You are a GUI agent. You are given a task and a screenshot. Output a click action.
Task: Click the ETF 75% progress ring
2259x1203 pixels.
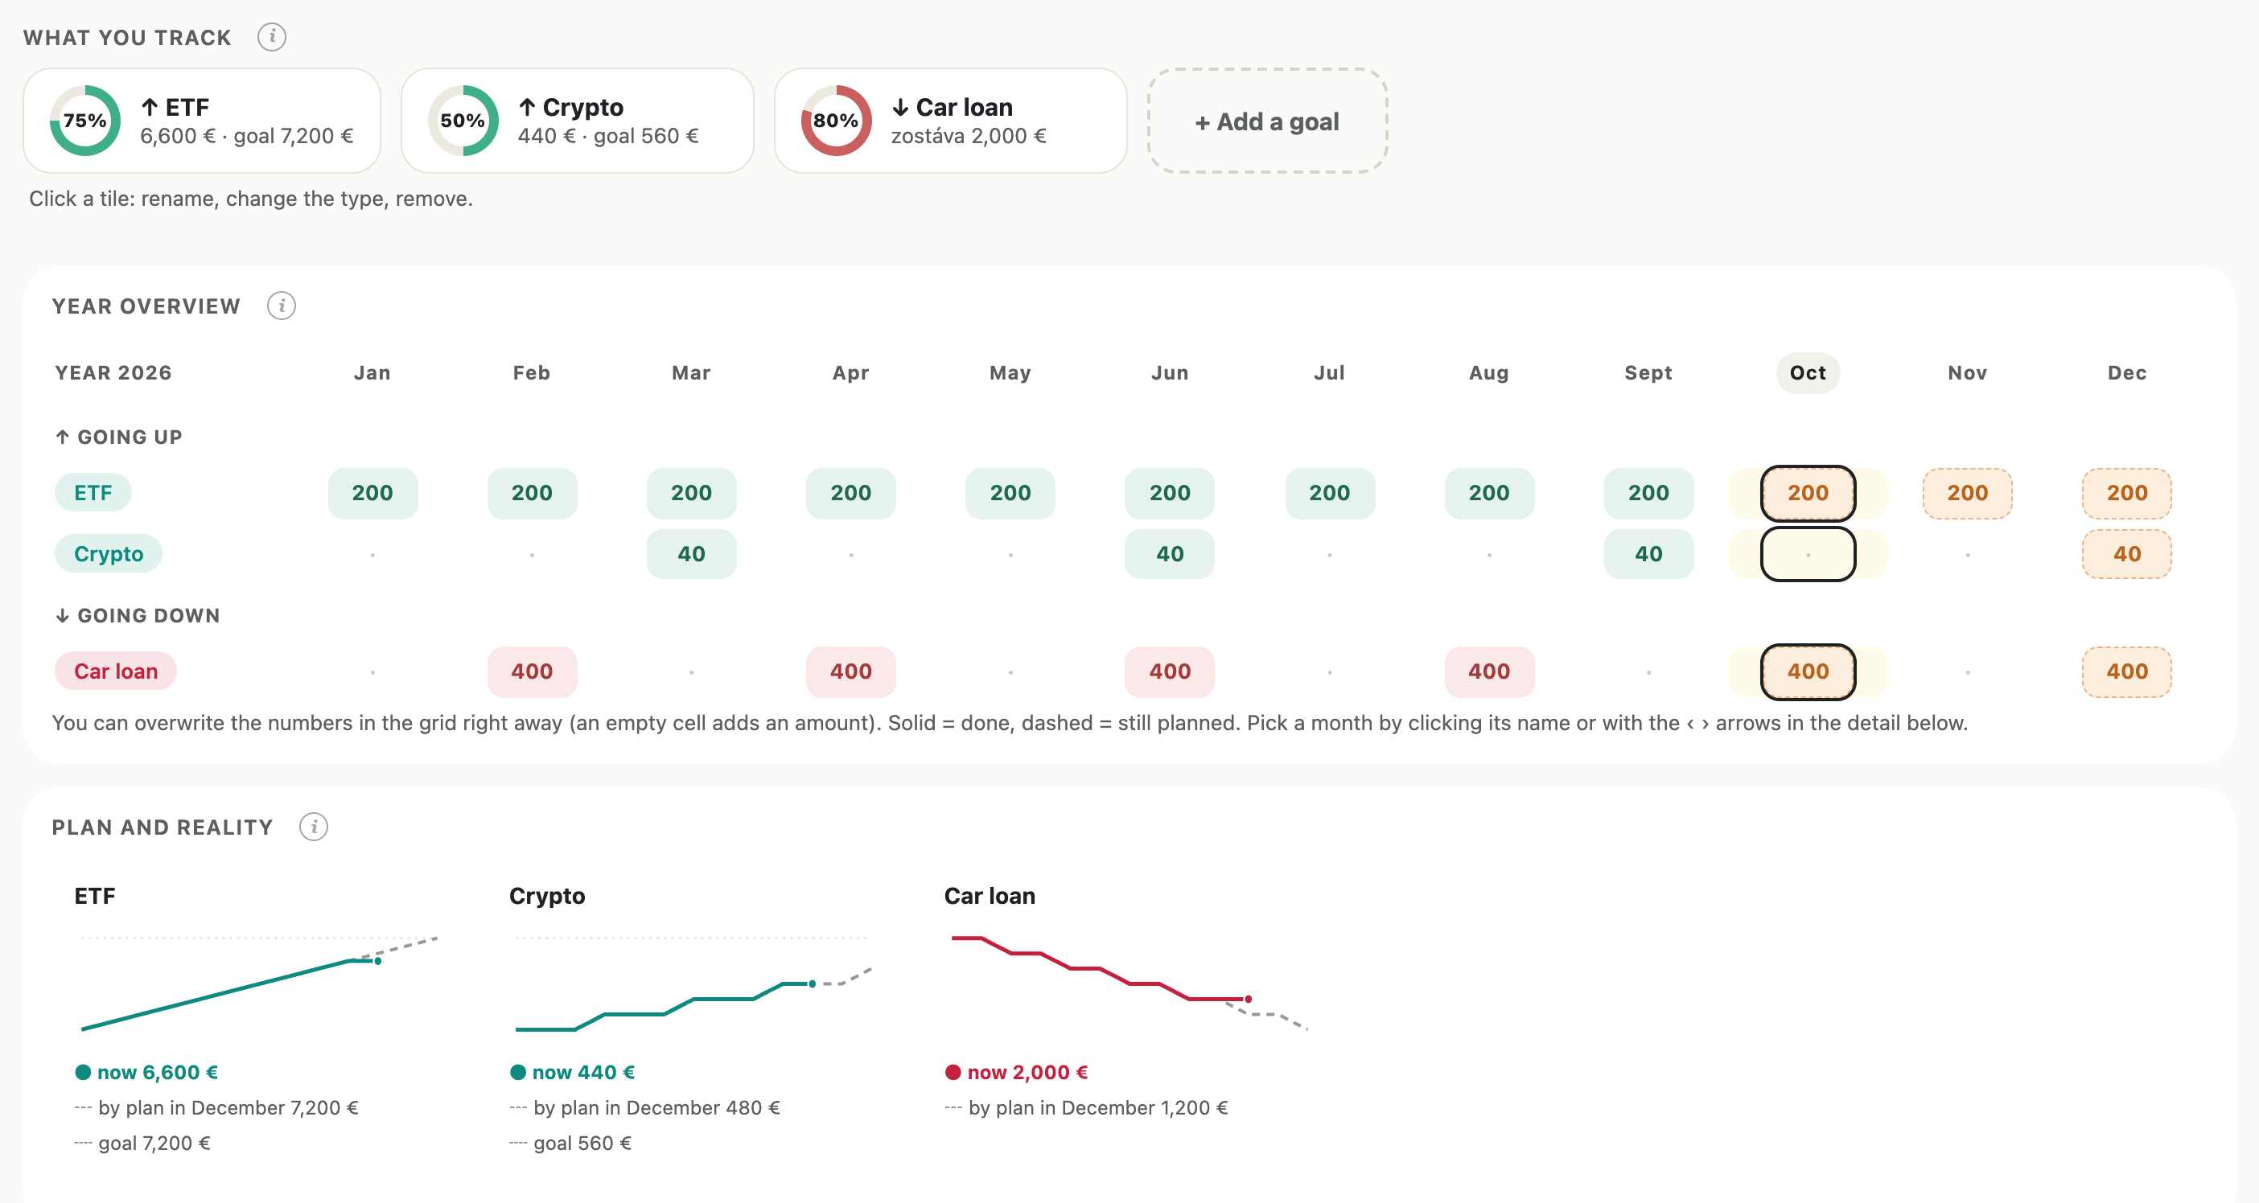[x=85, y=121]
